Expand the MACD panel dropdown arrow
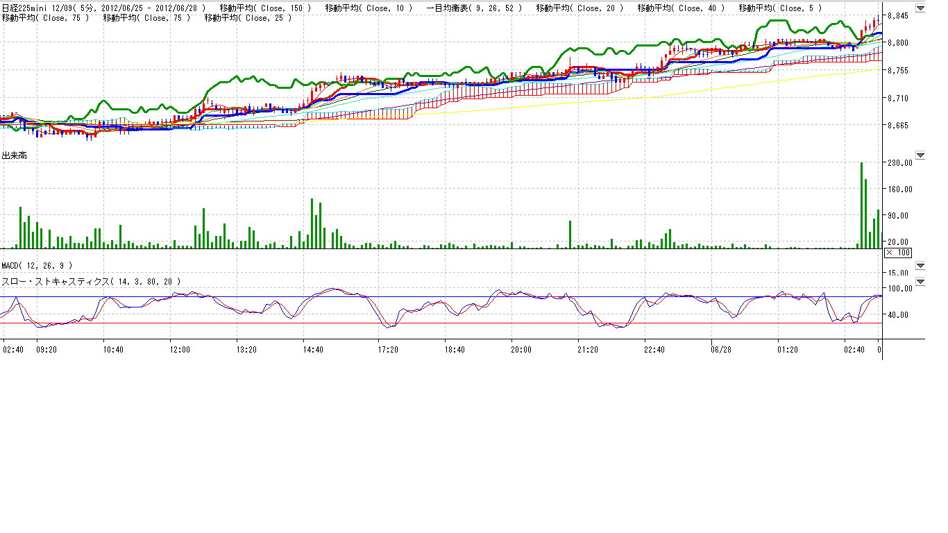The width and height of the screenshot is (948, 533). 920,266
